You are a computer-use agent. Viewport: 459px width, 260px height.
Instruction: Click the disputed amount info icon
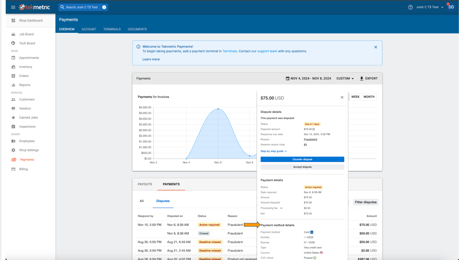314,129
